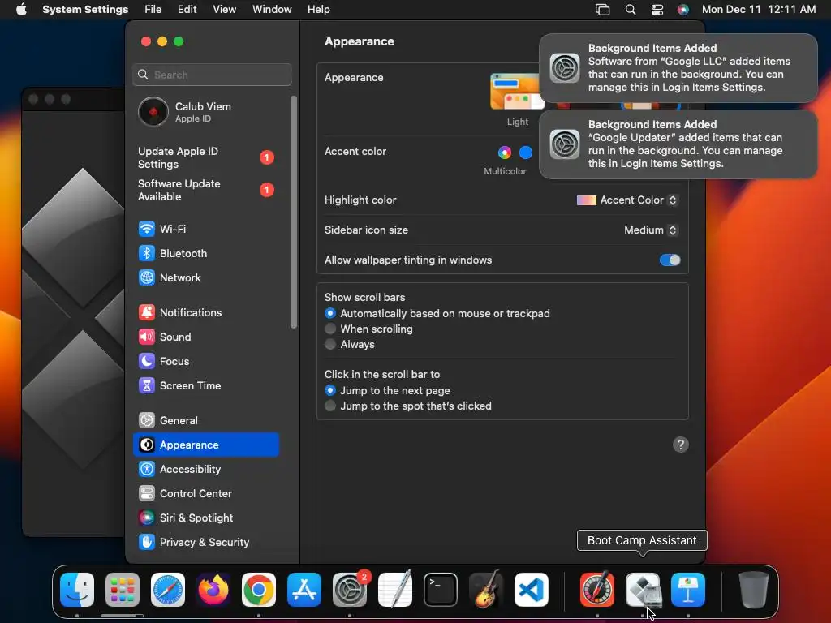The height and width of the screenshot is (623, 831).
Task: Go to Siri & Spotlight settings
Action: click(x=206, y=518)
